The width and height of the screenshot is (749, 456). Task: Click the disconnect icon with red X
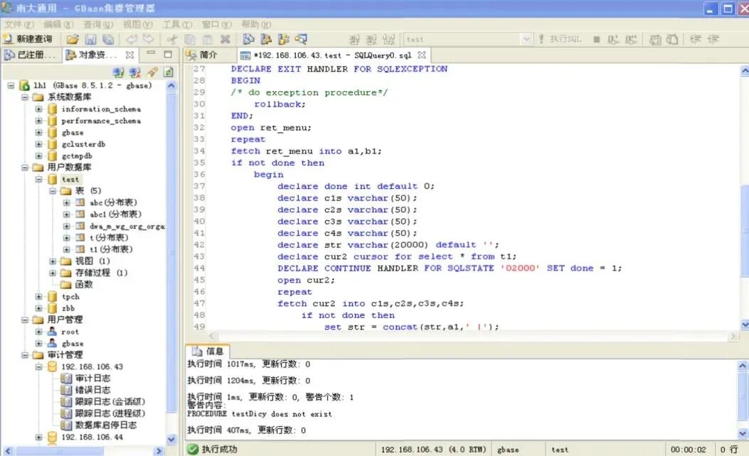click(x=135, y=72)
